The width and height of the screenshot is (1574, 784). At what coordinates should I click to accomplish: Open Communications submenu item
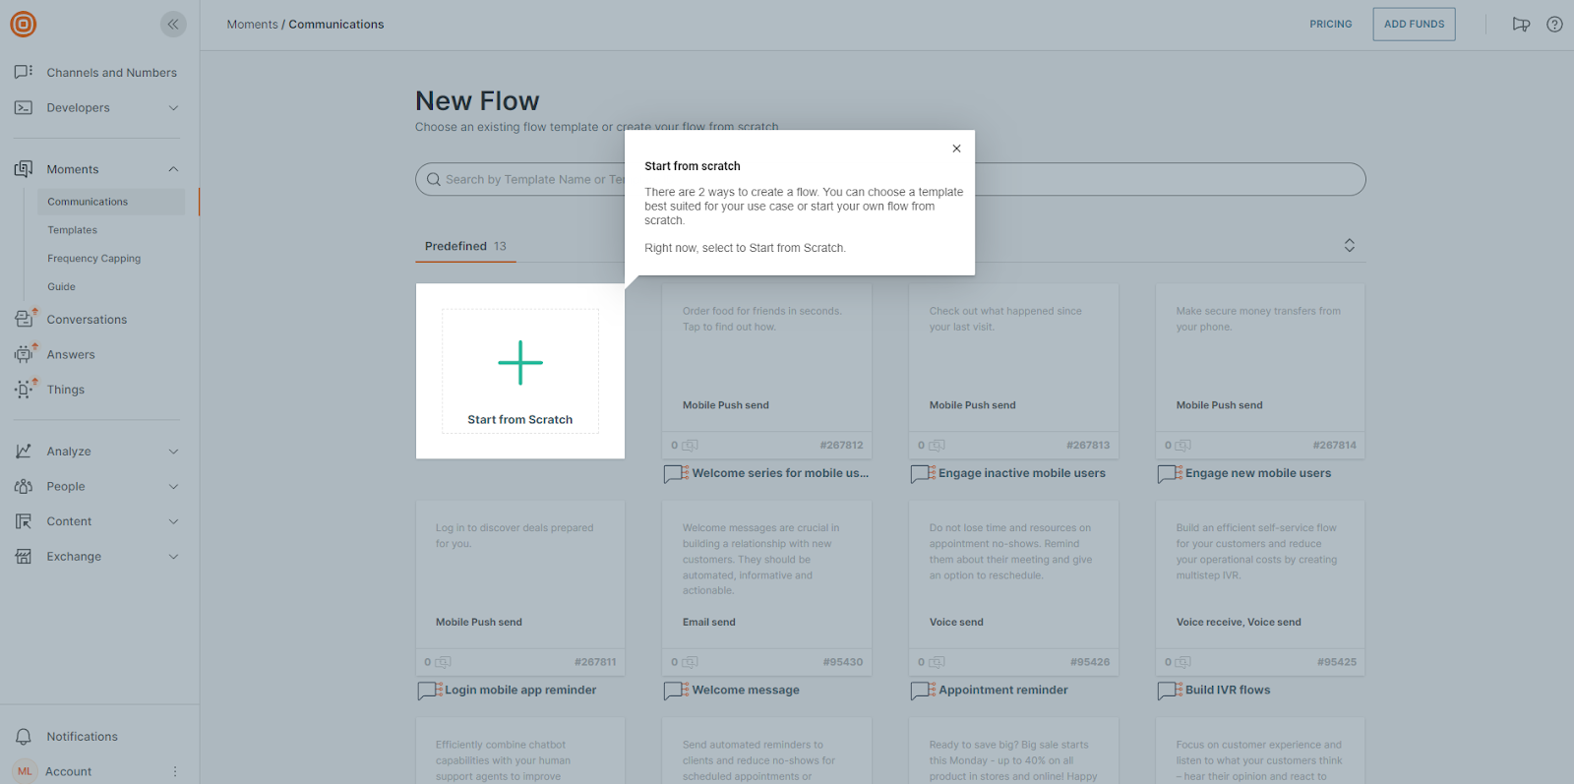pos(111,202)
